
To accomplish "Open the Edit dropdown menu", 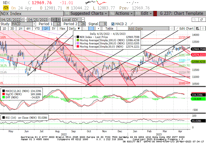I will click(x=144, y=13).
